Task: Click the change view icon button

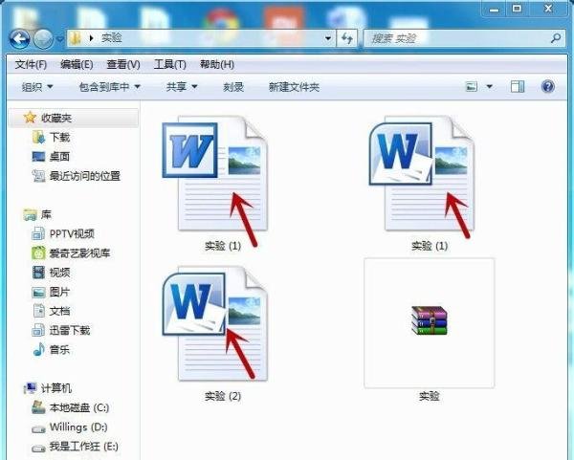Action: click(471, 87)
